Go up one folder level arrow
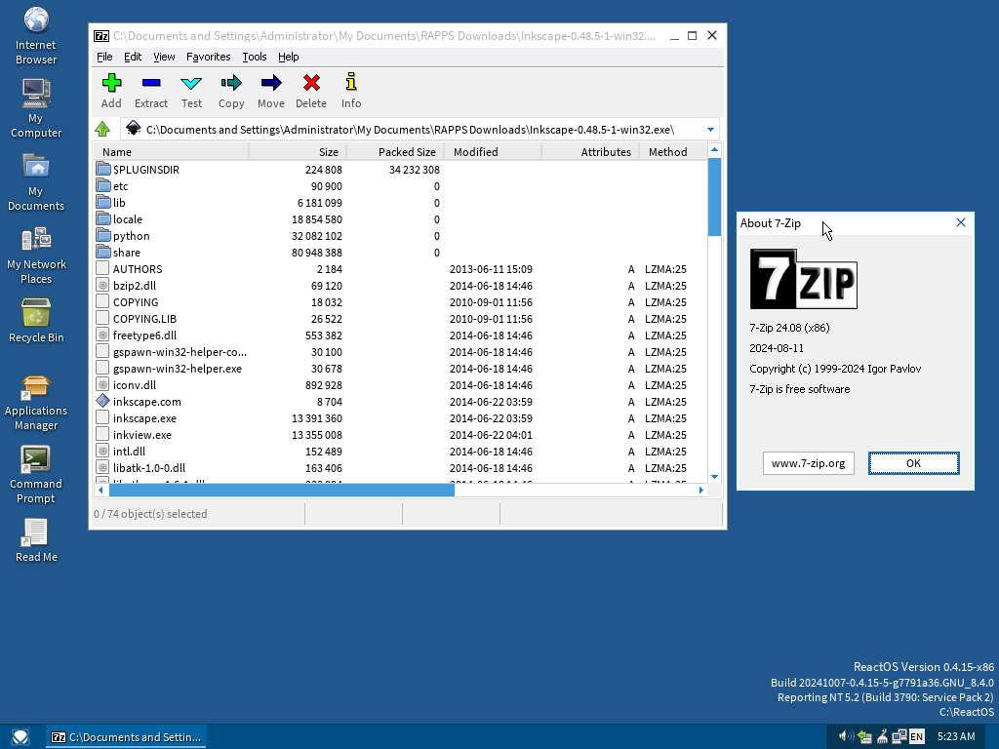Screen dimensions: 999x749 [103, 130]
